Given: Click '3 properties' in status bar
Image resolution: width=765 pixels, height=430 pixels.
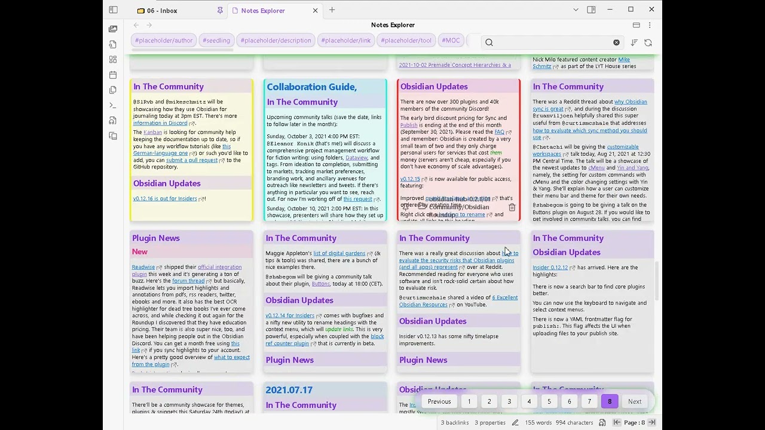Looking at the screenshot, I should pos(490,423).
